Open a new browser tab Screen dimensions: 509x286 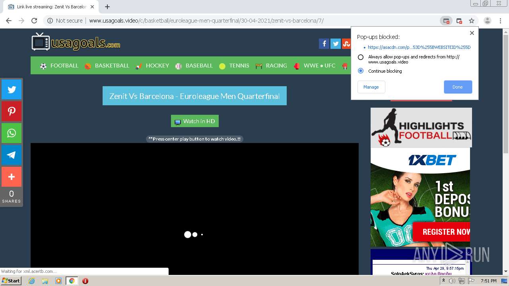pyautogui.click(x=107, y=7)
